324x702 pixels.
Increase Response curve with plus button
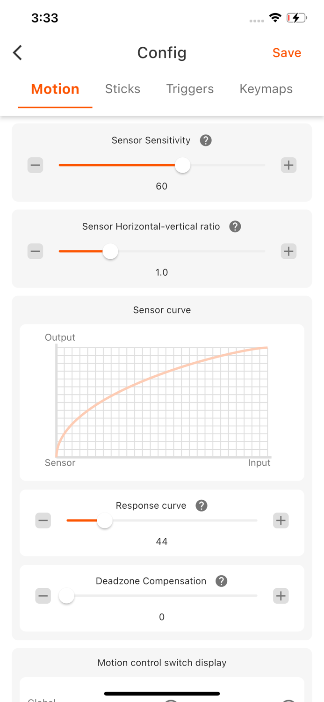pos(281,520)
